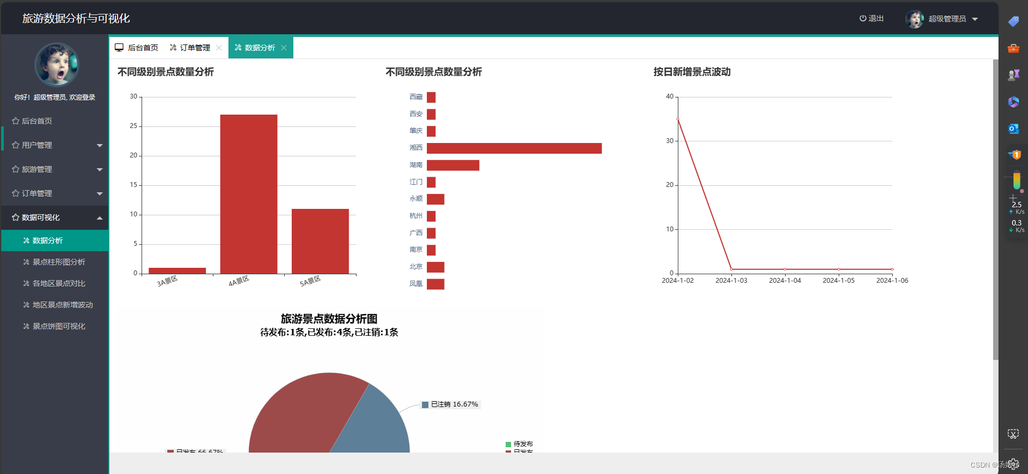This screenshot has height=474, width=1028.
Task: Click the 按日新增景点波动 chart title
Action: coord(692,72)
